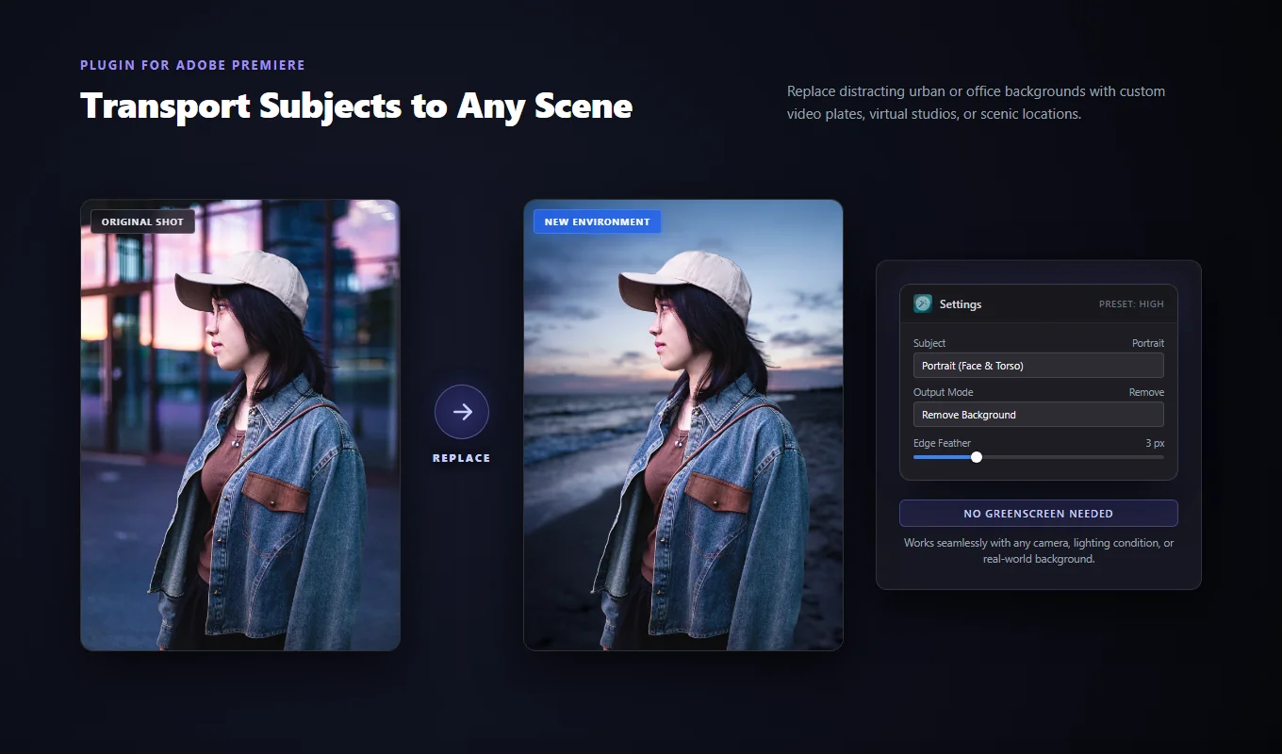
Task: Click the New Environment badge
Action: coord(597,221)
